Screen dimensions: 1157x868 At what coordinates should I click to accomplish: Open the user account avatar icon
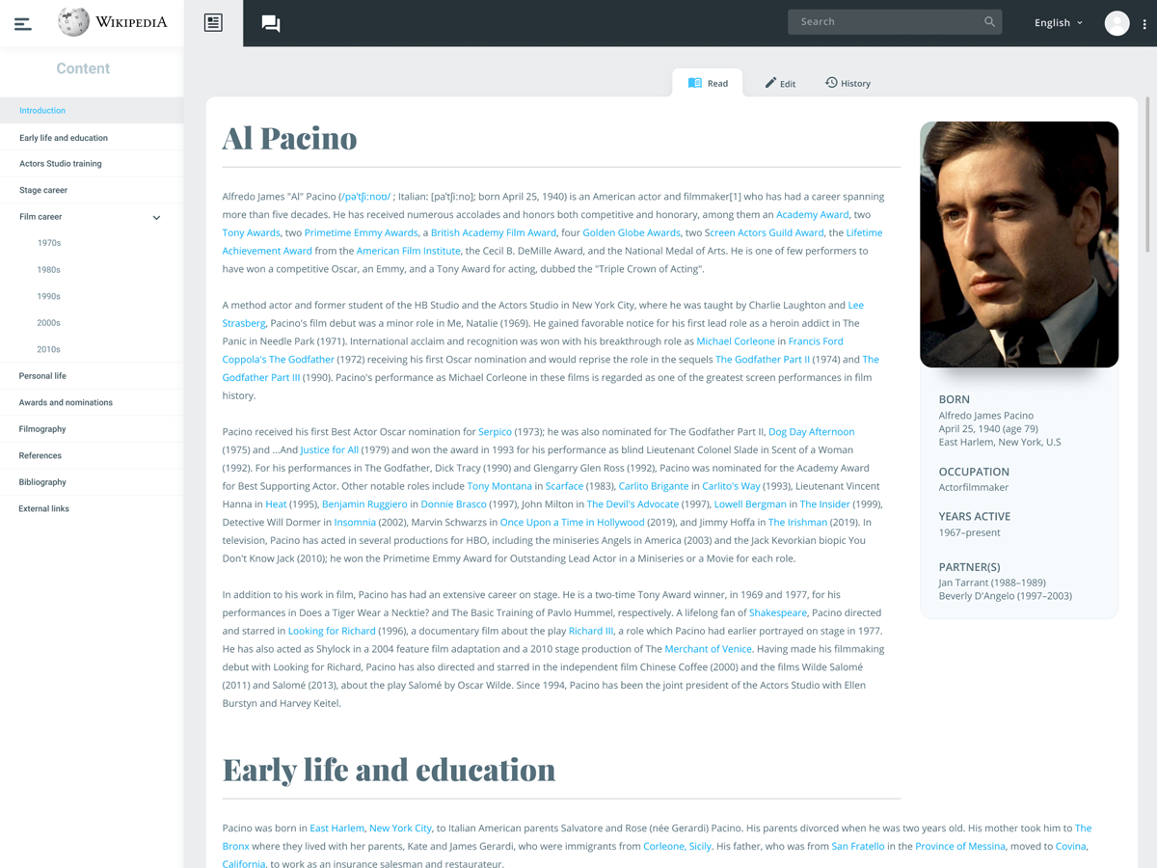click(1117, 22)
